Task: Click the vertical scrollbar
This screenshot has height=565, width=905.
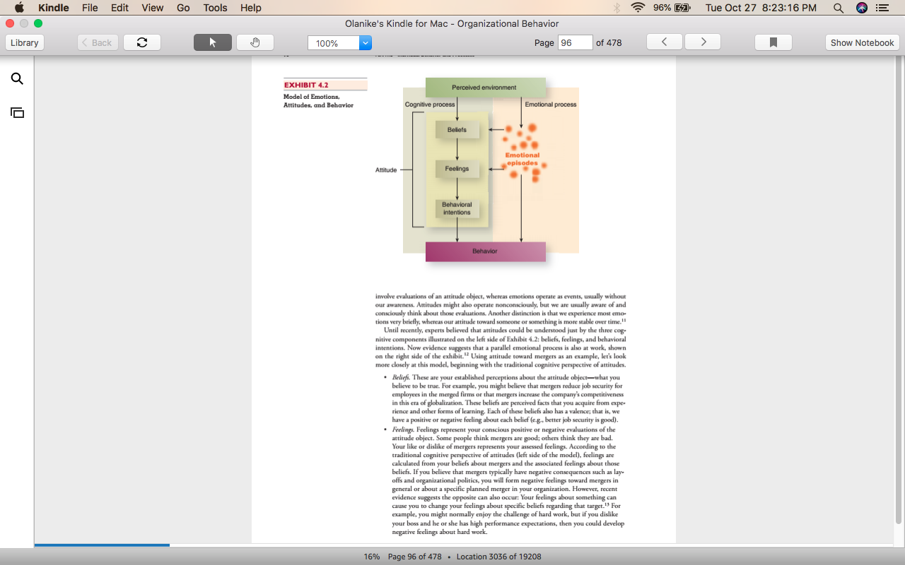Action: tap(899, 290)
